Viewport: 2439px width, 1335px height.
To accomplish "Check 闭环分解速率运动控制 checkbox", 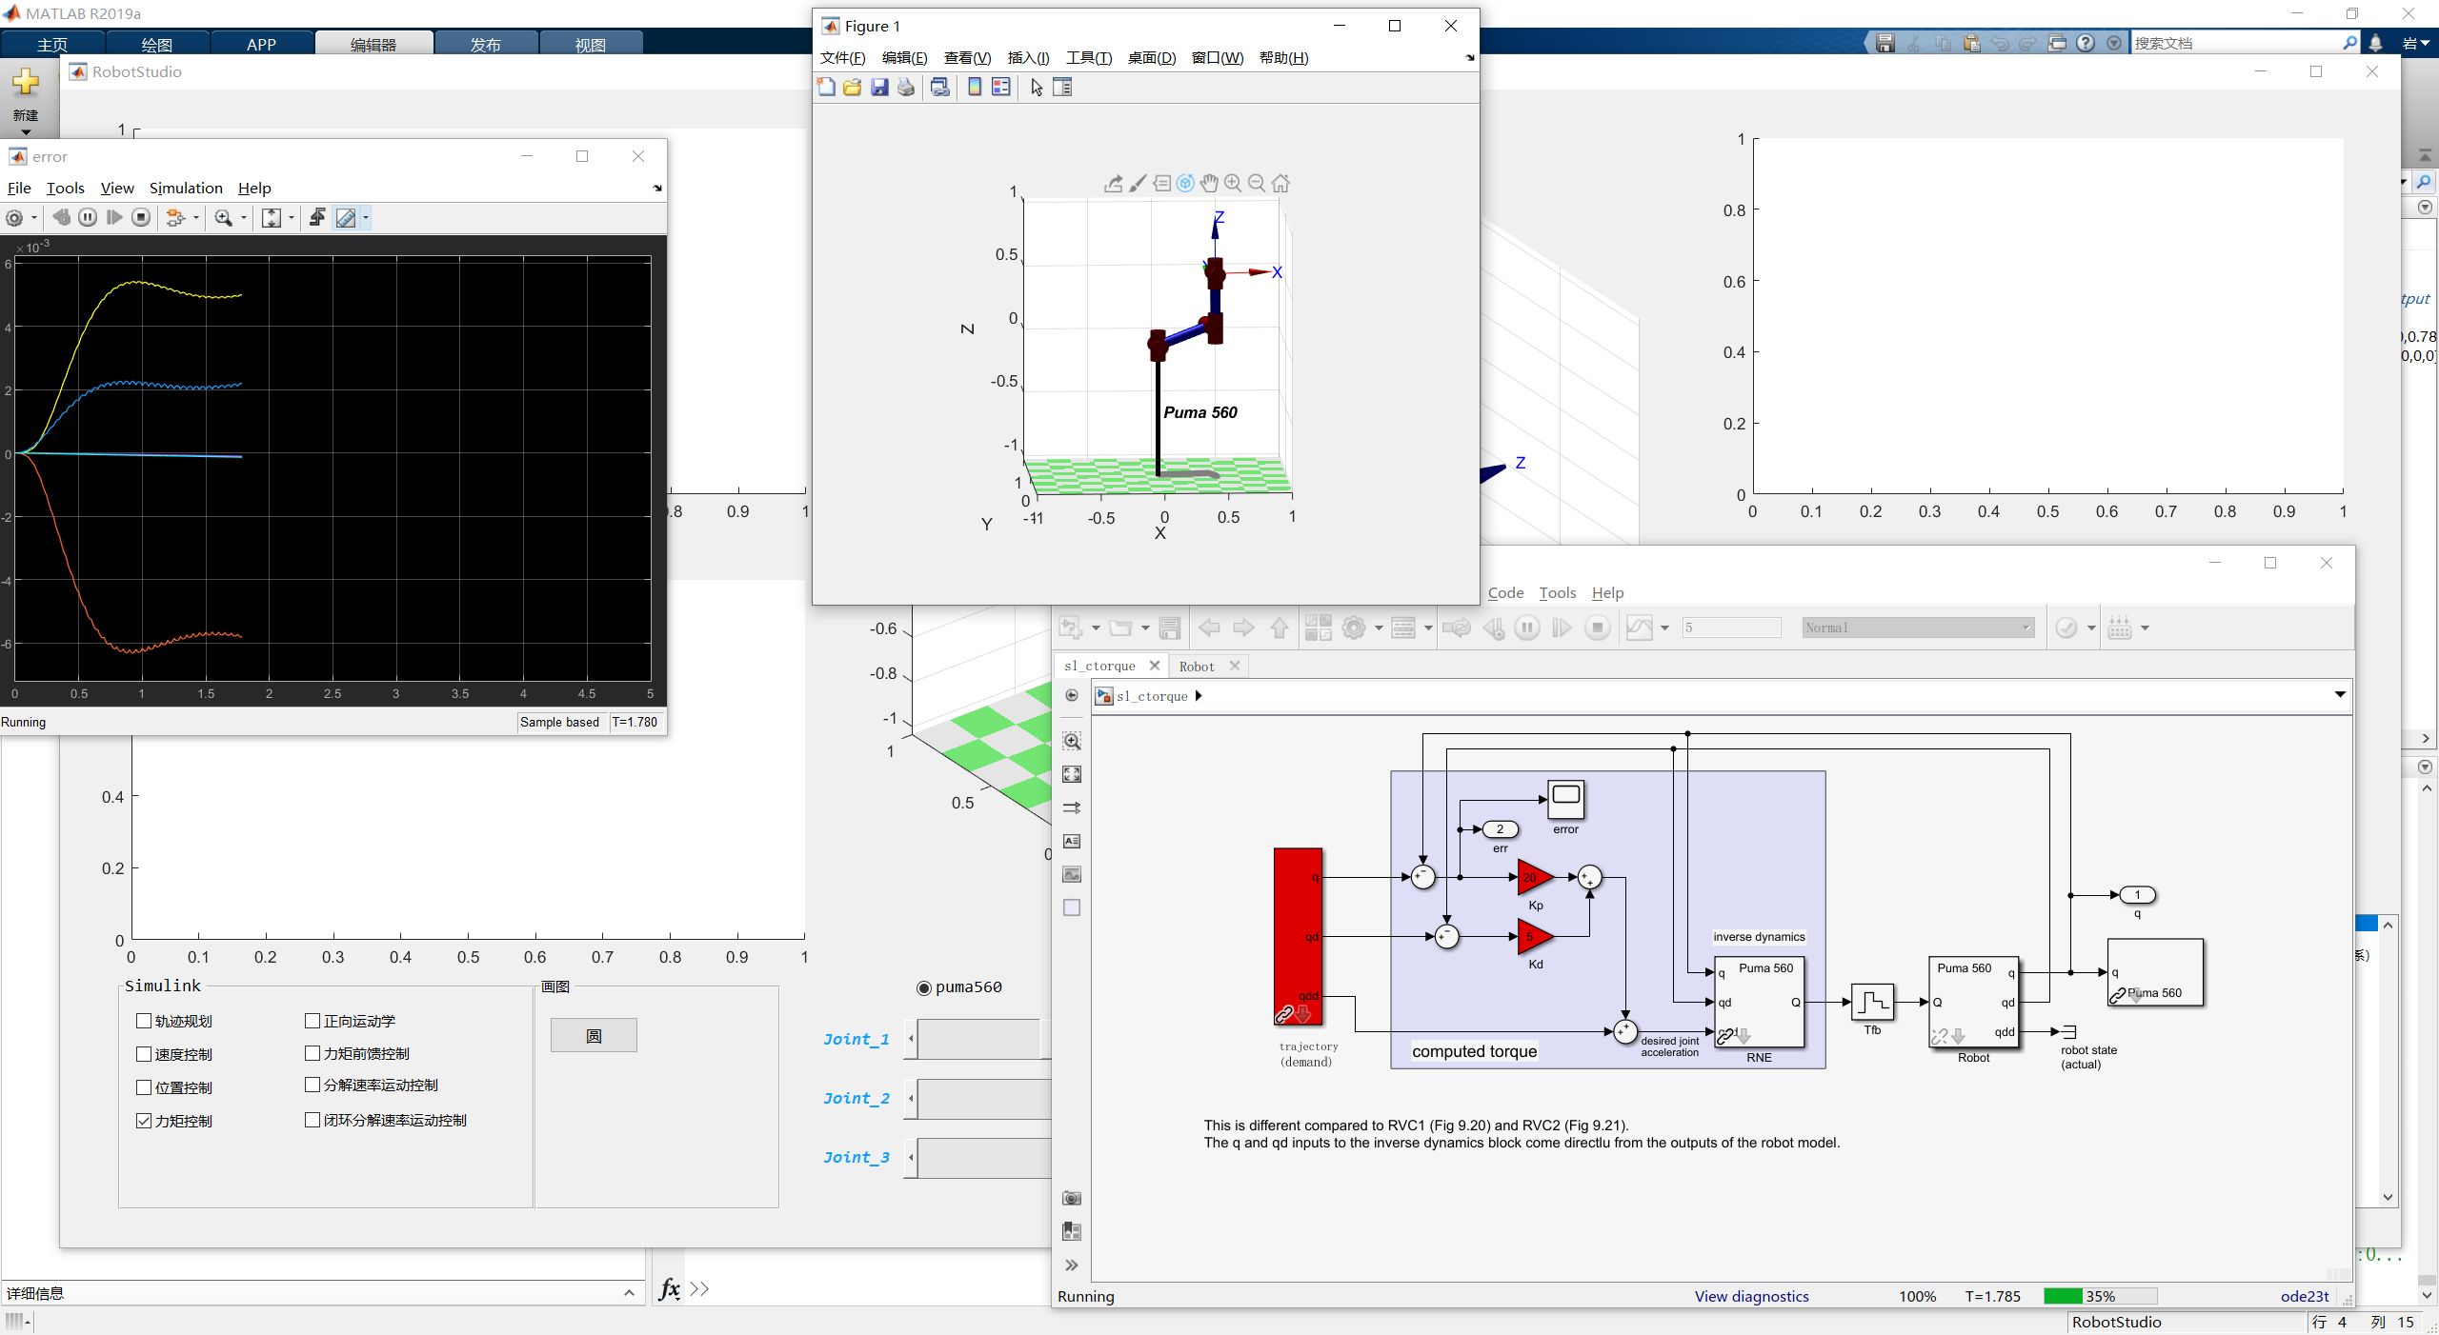I will pyautogui.click(x=312, y=1120).
